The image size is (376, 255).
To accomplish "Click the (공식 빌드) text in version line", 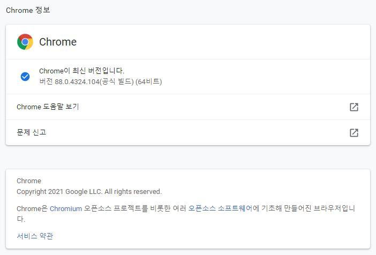I will 117,82.
